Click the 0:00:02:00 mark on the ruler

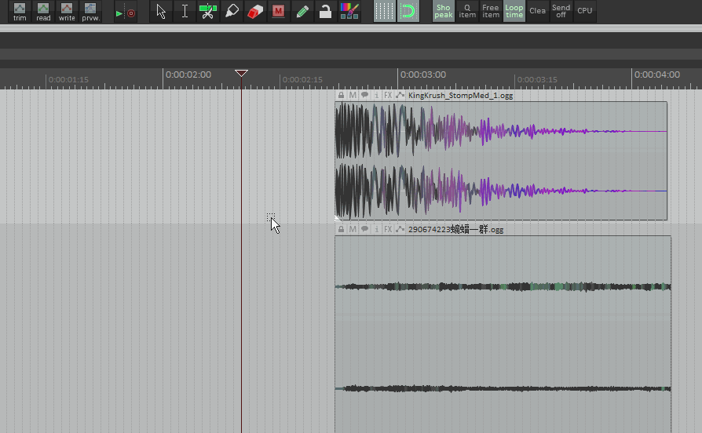pyautogui.click(x=188, y=75)
